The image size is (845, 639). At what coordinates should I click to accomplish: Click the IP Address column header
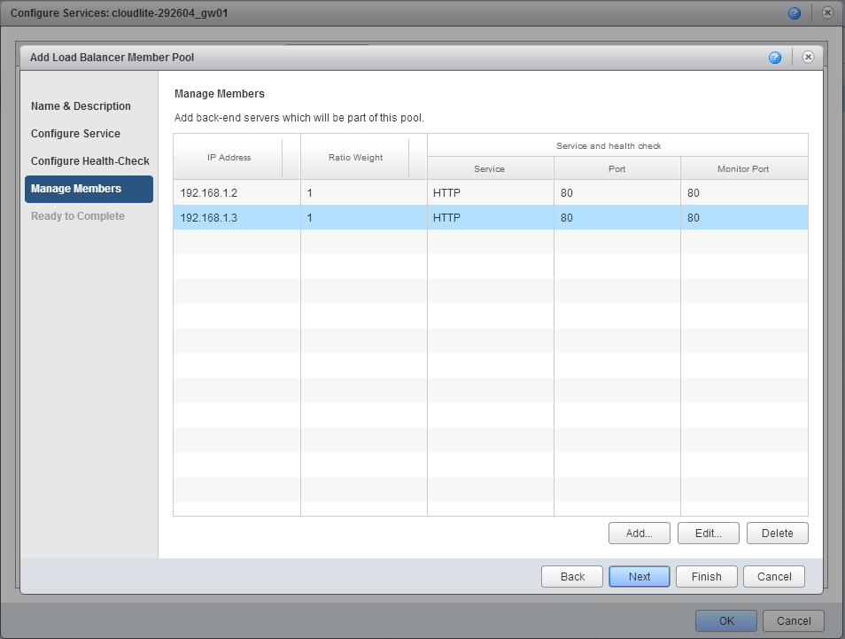click(x=229, y=157)
